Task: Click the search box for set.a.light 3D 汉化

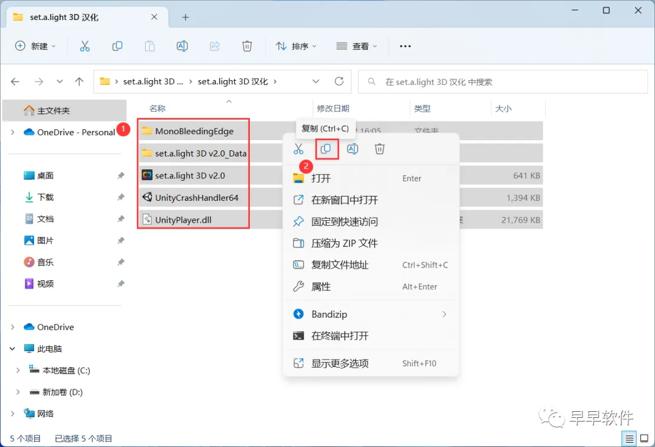Action: [503, 82]
